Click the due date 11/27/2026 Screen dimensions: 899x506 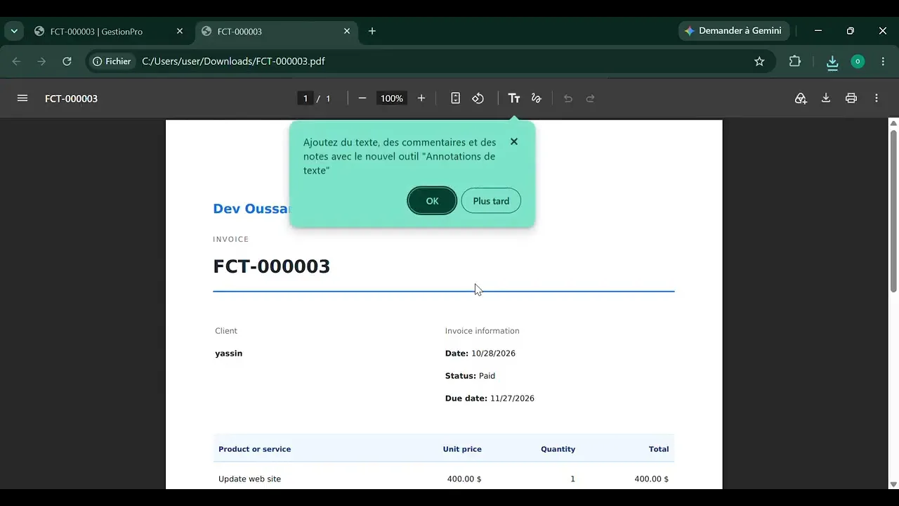pos(512,398)
